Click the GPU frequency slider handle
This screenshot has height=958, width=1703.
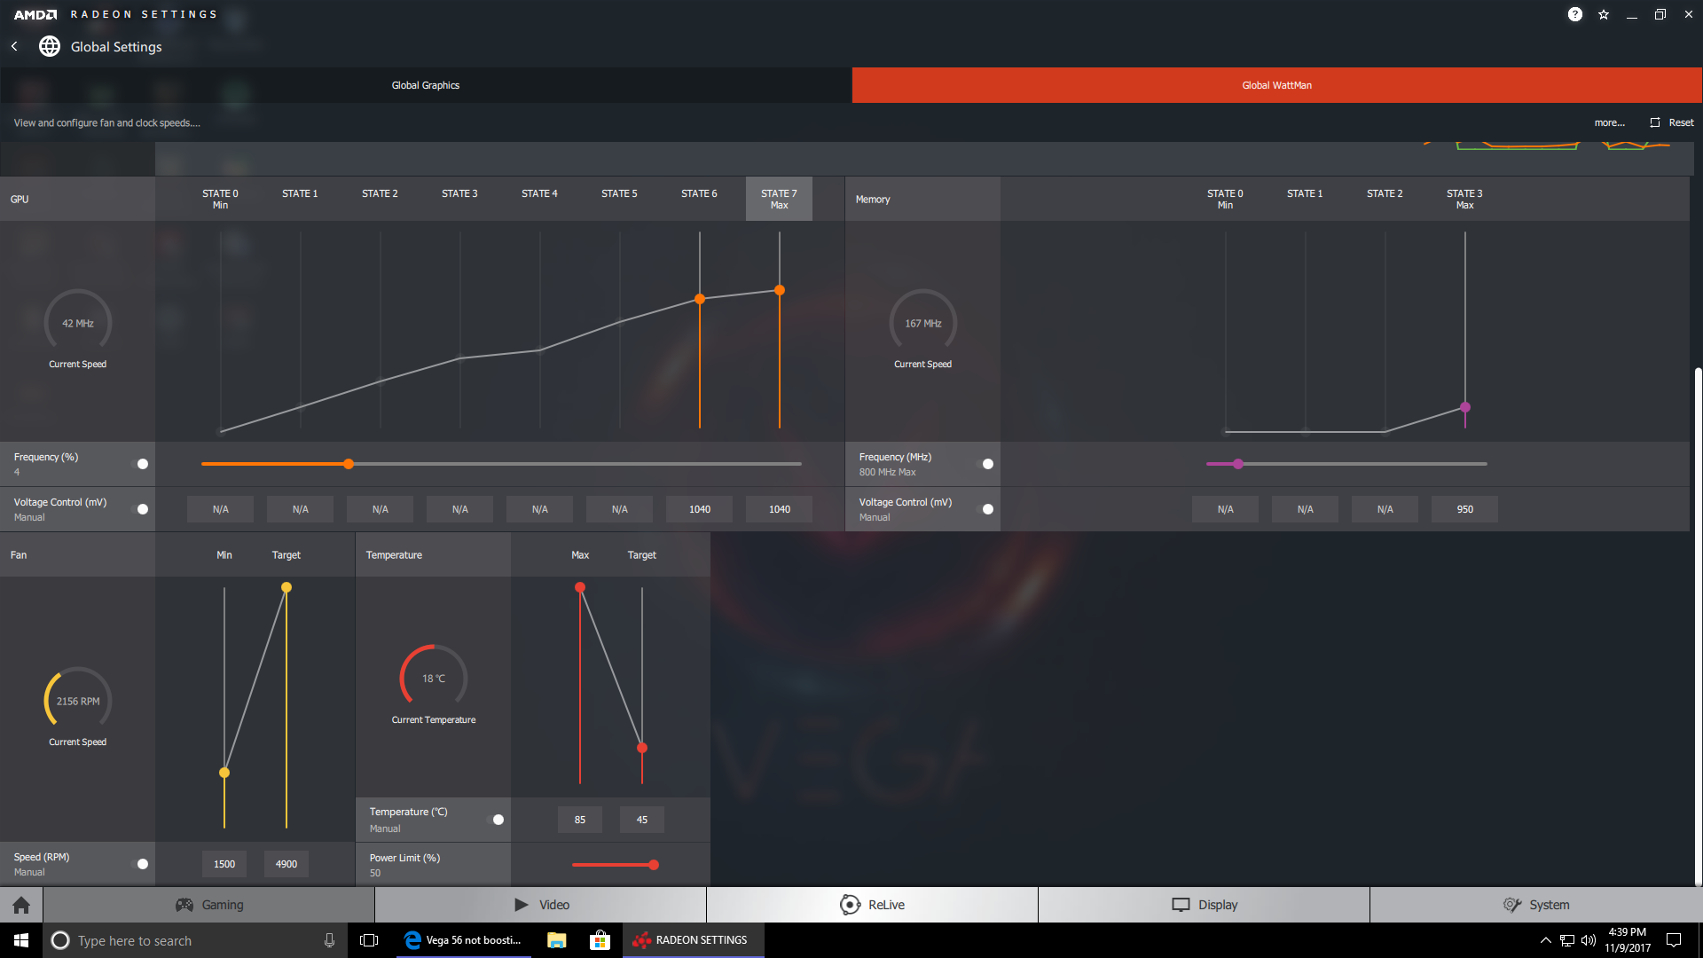[x=349, y=464]
